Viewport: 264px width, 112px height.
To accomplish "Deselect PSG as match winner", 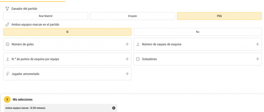I will tap(219, 16).
